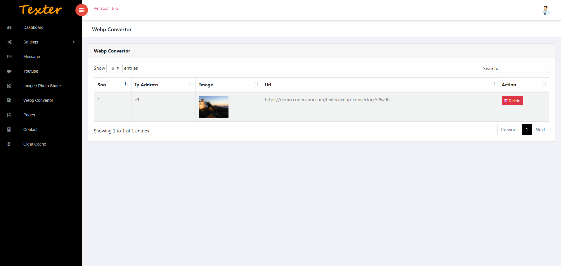561x266 pixels.
Task: Go to the Contact page
Action: click(30, 129)
